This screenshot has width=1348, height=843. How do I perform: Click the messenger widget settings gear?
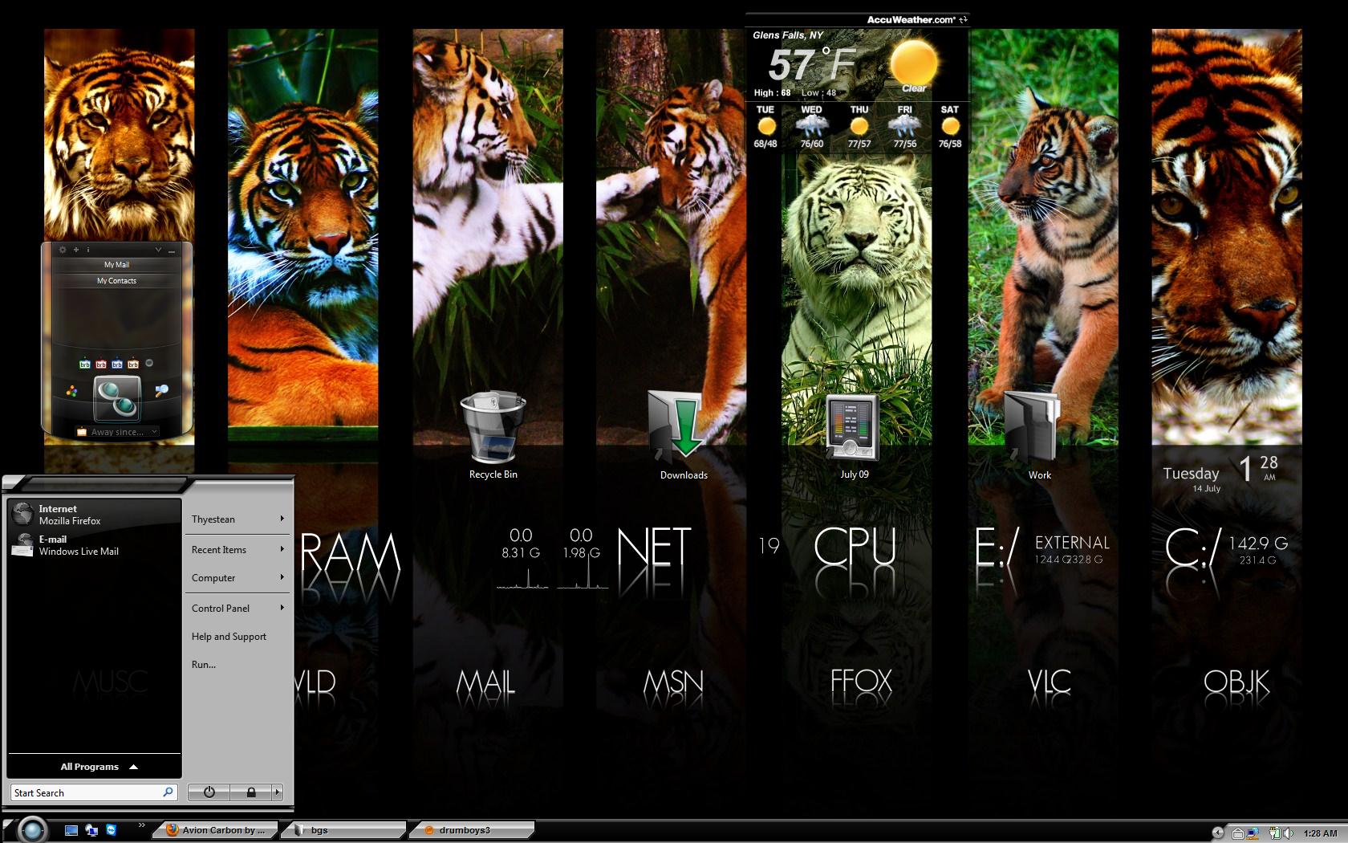tap(63, 250)
